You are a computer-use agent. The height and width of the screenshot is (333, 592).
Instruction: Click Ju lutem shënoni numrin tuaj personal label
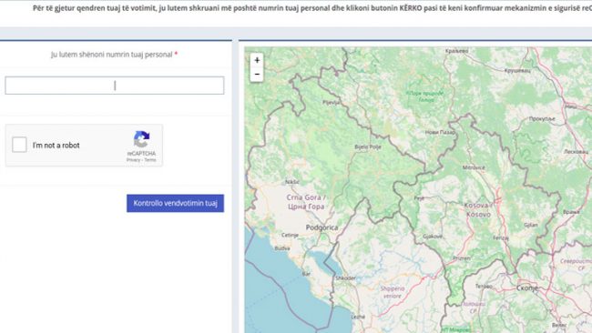click(112, 55)
